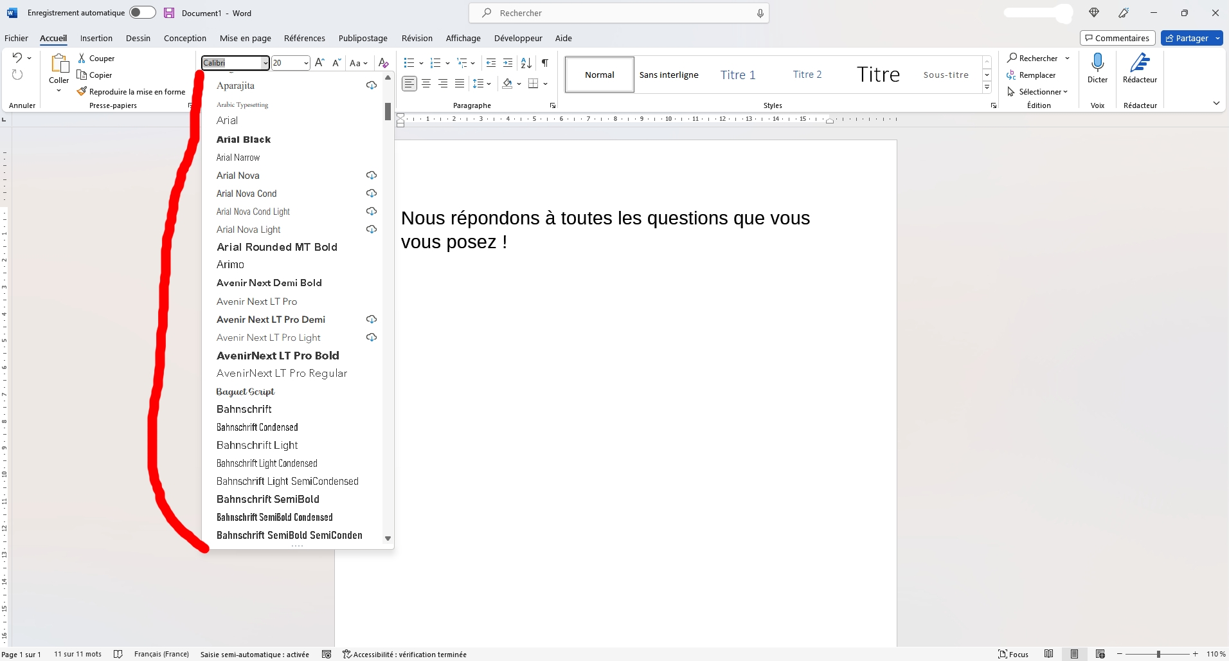Click the Copier icon in Presse-papiers
The height and width of the screenshot is (661, 1229).
click(x=83, y=75)
